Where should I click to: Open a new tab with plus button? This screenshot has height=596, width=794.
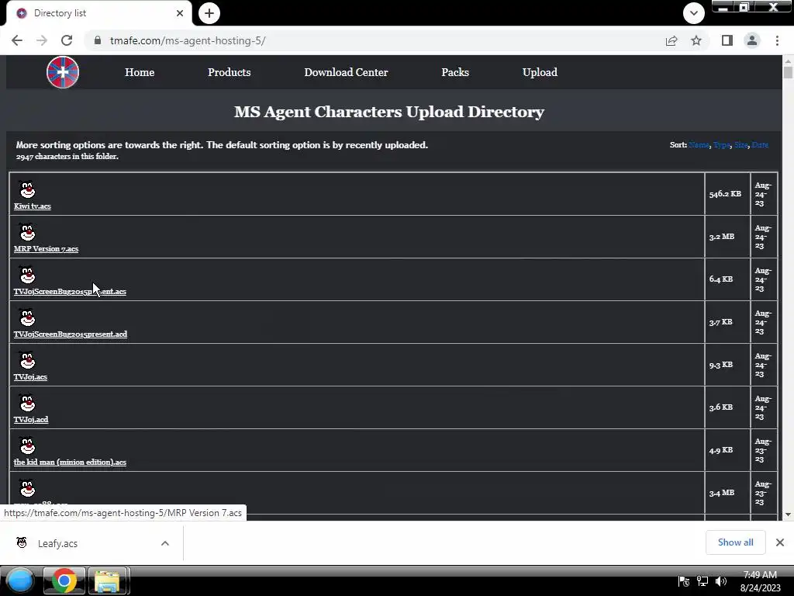tap(209, 13)
